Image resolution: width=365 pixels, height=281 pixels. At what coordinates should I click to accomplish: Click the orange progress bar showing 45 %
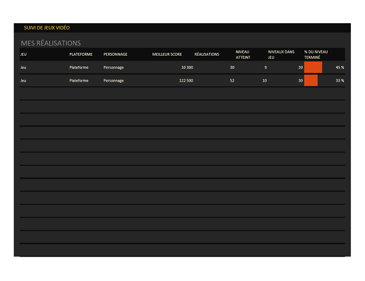(x=313, y=68)
